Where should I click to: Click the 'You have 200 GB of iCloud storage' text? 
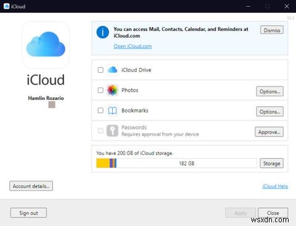[x=134, y=153]
